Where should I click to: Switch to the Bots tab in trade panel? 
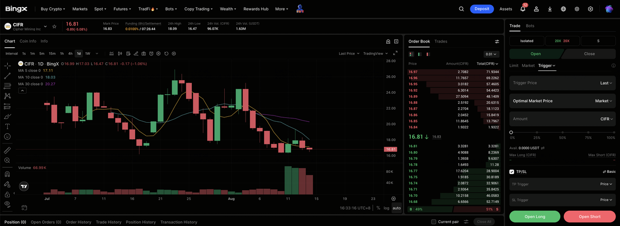530,26
